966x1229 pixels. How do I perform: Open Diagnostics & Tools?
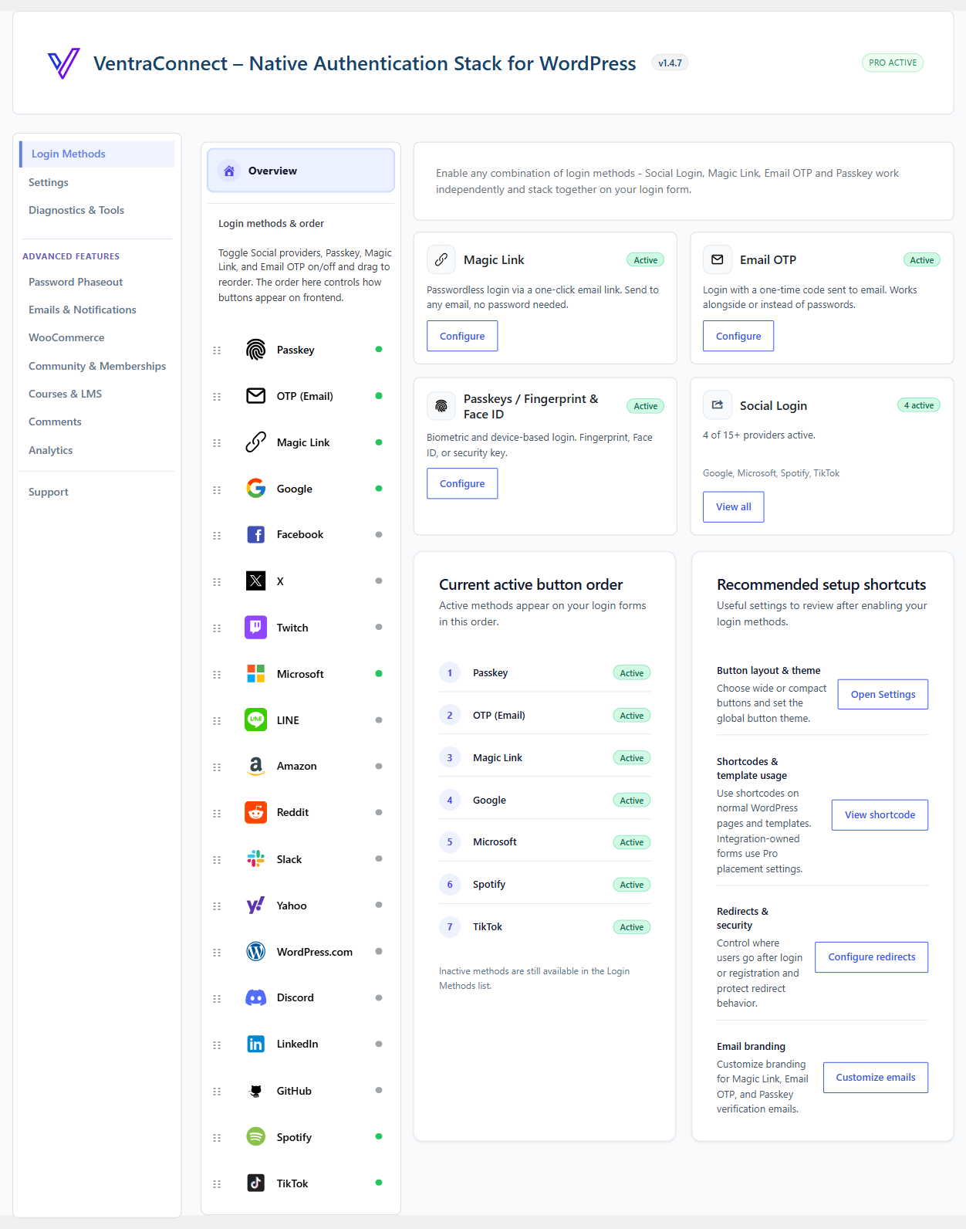coord(76,210)
